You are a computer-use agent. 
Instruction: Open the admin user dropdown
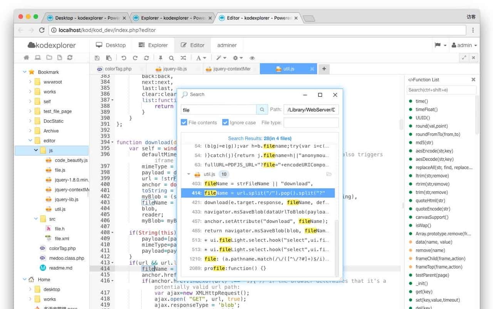coord(464,45)
